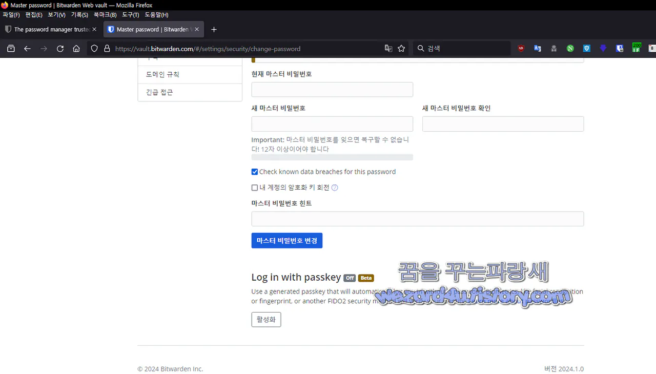Click the help icon next to encryption key rotation

[334, 188]
